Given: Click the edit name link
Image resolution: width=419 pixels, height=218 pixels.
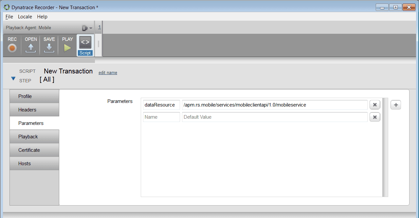Looking at the screenshot, I should point(108,73).
